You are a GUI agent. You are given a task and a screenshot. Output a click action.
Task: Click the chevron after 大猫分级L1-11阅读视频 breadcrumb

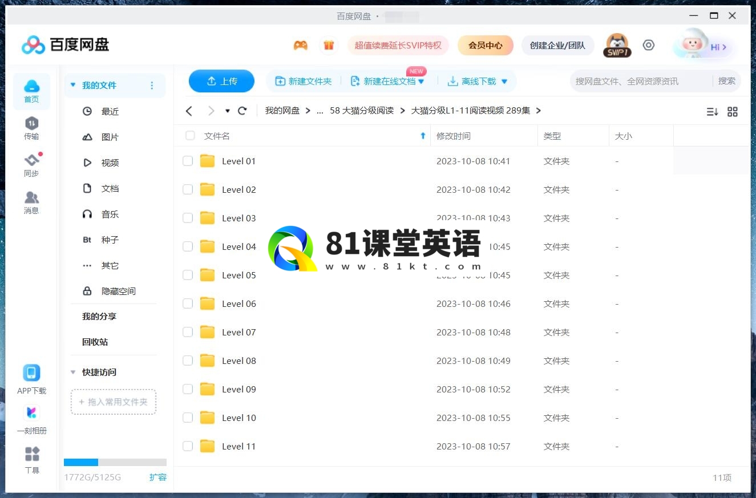click(x=538, y=111)
